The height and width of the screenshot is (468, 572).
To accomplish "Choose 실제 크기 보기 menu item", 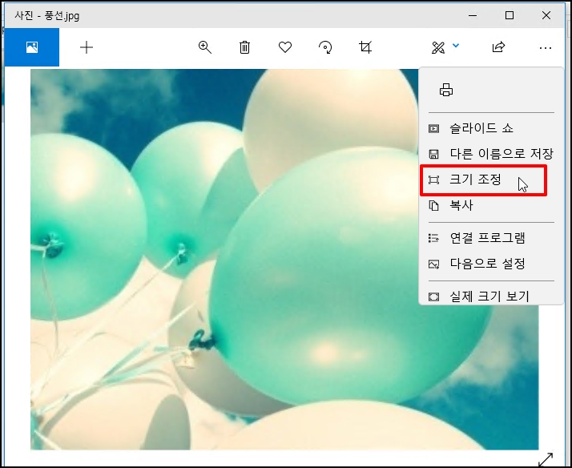I will (x=491, y=296).
